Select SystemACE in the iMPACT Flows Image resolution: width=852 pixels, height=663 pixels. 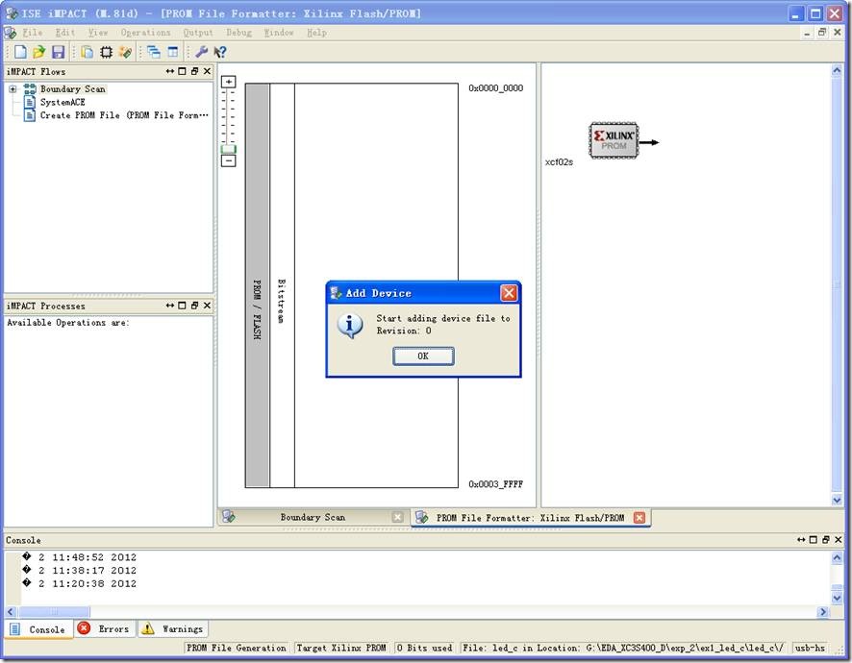[63, 102]
